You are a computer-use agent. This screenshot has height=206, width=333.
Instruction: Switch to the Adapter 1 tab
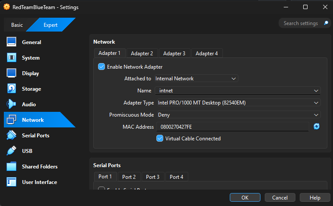[110, 53]
